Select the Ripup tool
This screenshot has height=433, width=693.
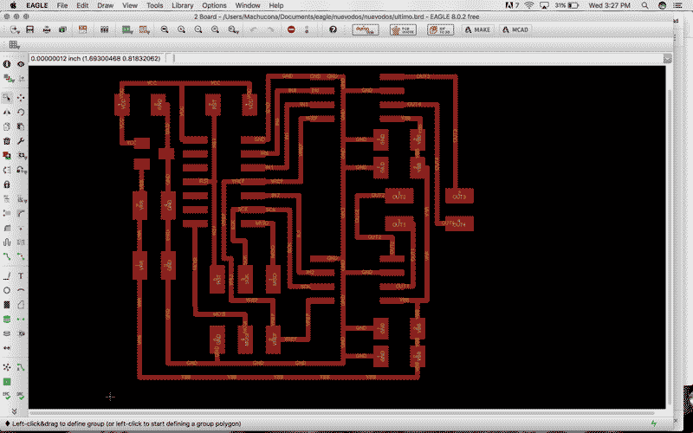click(x=21, y=256)
